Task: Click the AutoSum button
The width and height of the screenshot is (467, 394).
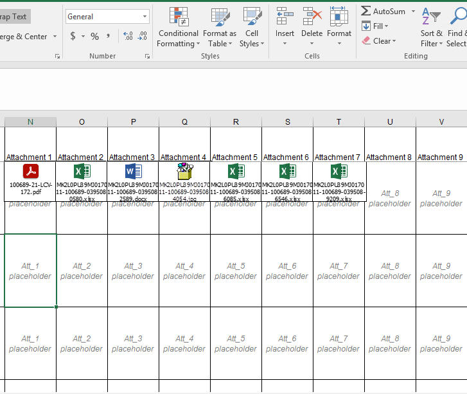Action: (x=383, y=12)
